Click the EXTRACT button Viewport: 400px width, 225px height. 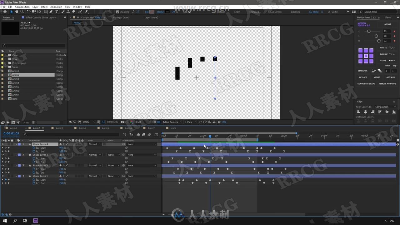point(363,77)
